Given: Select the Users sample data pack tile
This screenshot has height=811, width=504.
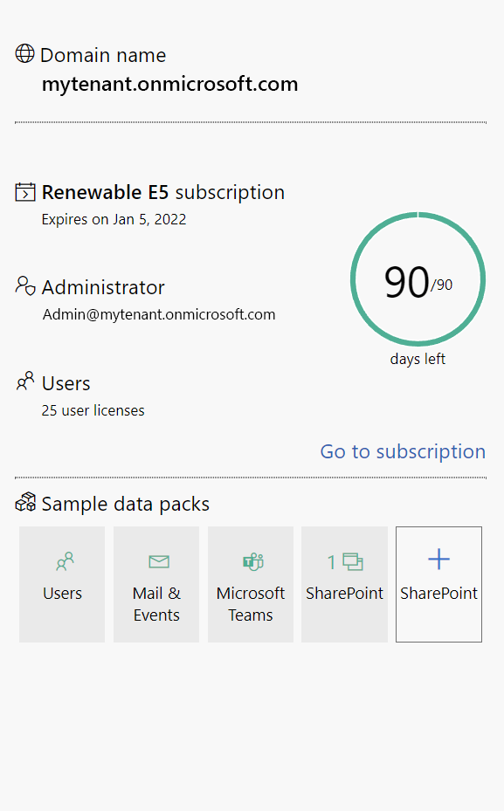Looking at the screenshot, I should point(62,584).
